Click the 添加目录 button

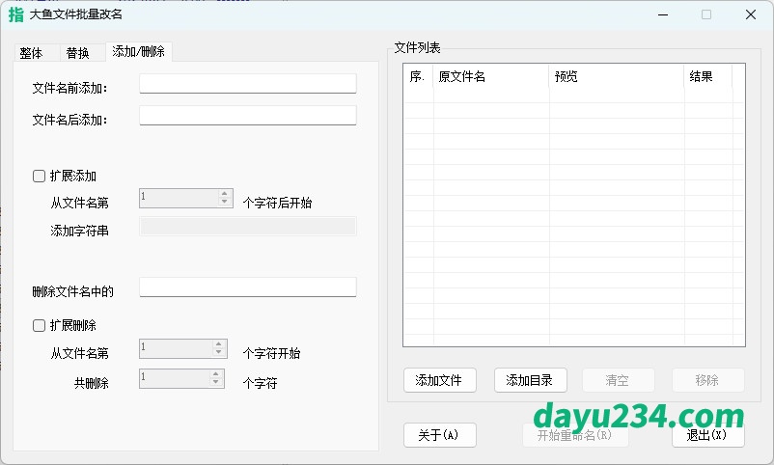point(530,380)
